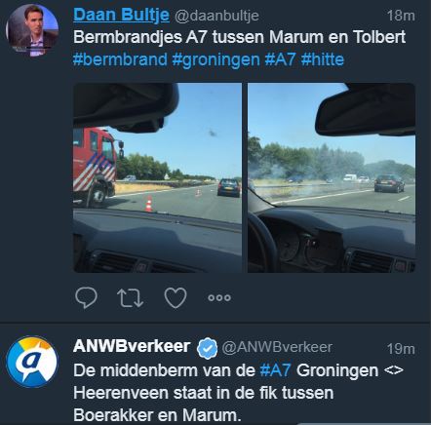Open the ANWBverkeer avatar logo
The width and height of the screenshot is (431, 425).
[32, 362]
